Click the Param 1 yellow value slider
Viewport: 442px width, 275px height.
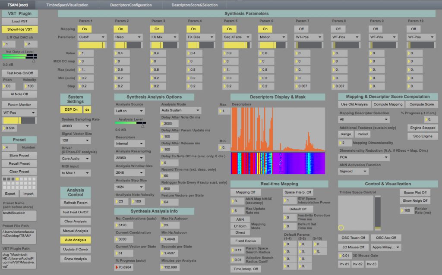[92, 45]
